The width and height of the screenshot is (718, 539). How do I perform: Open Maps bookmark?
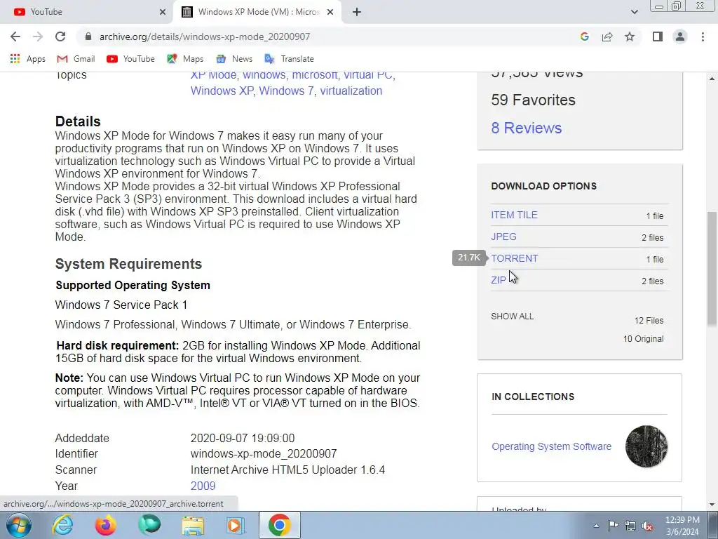pos(185,59)
